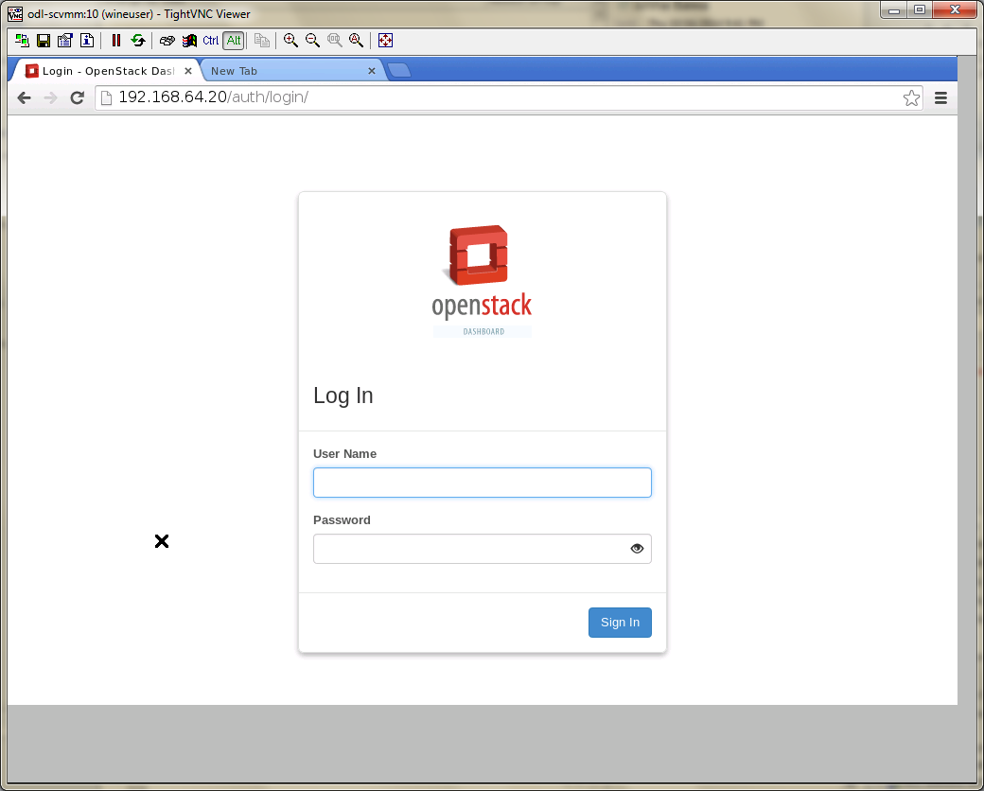Open a new browser tab button
984x791 pixels.
point(399,71)
